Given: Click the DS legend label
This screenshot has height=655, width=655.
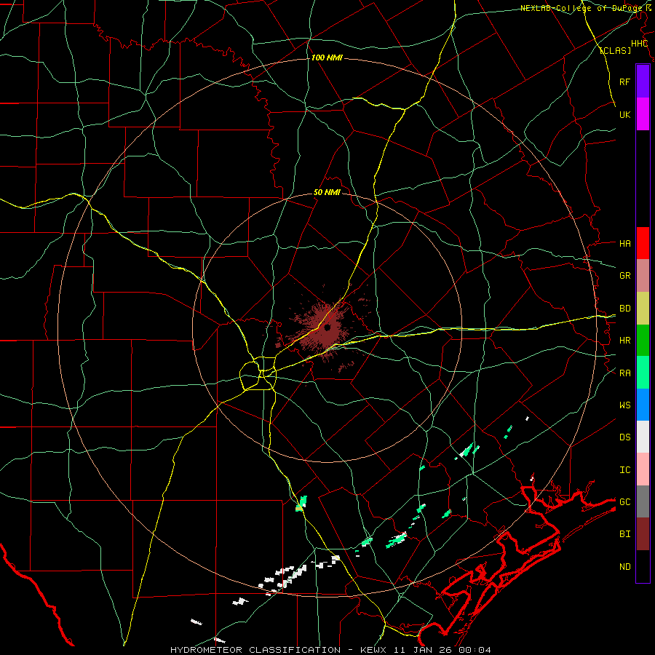Looking at the screenshot, I should (x=625, y=437).
